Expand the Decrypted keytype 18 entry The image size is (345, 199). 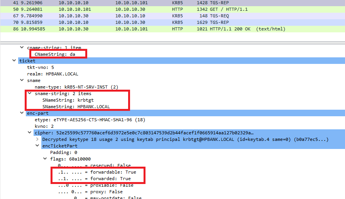click(37, 139)
